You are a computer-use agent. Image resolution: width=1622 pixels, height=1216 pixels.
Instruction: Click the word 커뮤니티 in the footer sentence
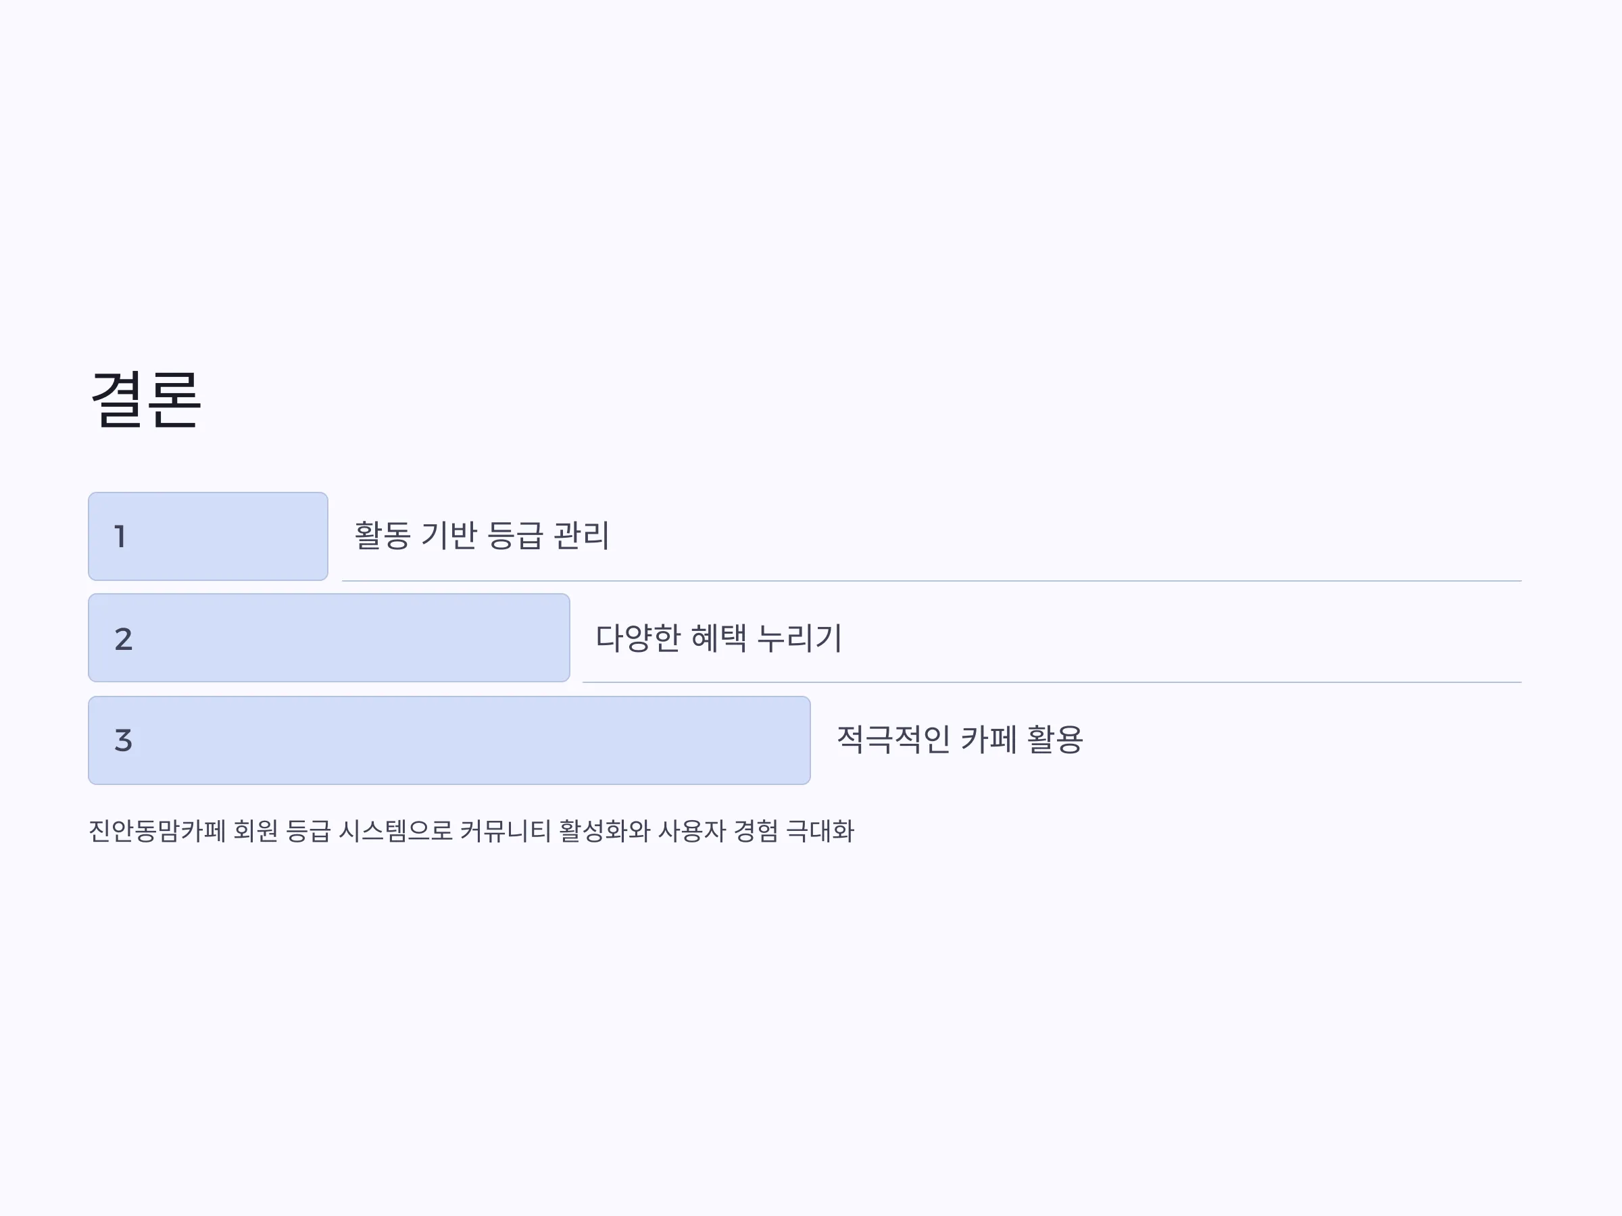506,830
